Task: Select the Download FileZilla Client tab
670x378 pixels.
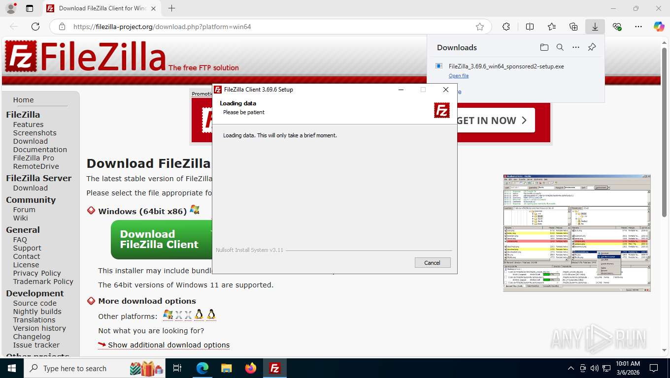Action: pyautogui.click(x=102, y=8)
